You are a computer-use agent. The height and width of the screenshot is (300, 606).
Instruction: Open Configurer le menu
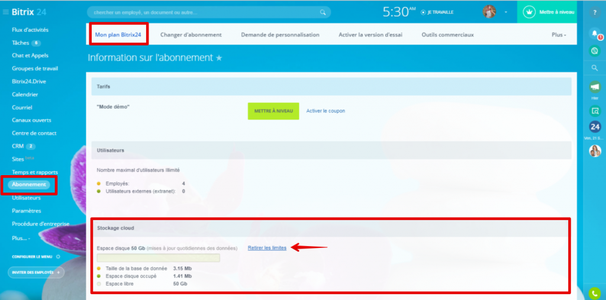(32, 256)
